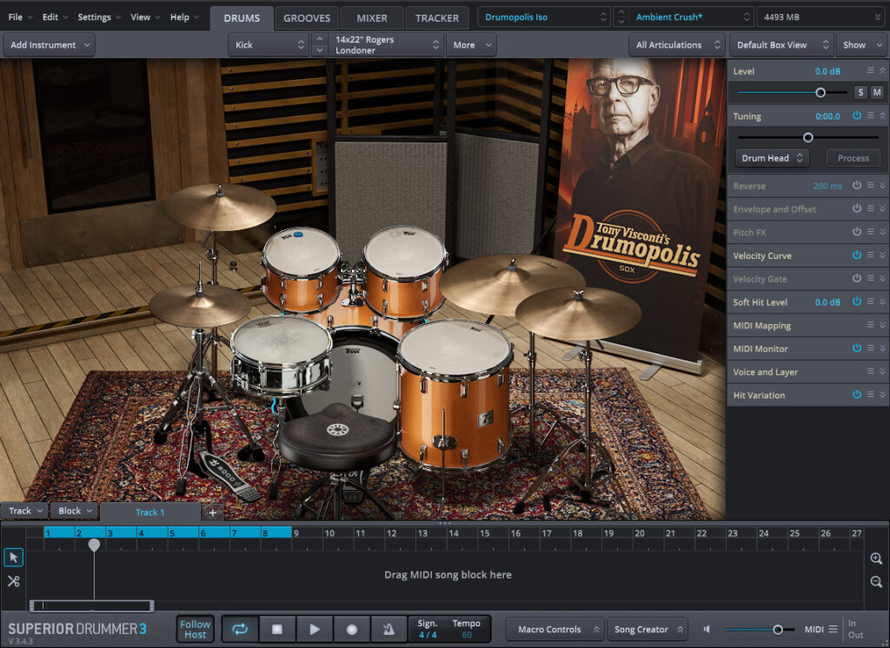The image size is (890, 648).
Task: Toggle the Tuning power button
Action: coord(857,116)
